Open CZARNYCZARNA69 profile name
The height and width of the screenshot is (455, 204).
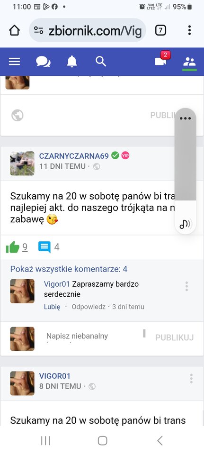pyautogui.click(x=74, y=156)
